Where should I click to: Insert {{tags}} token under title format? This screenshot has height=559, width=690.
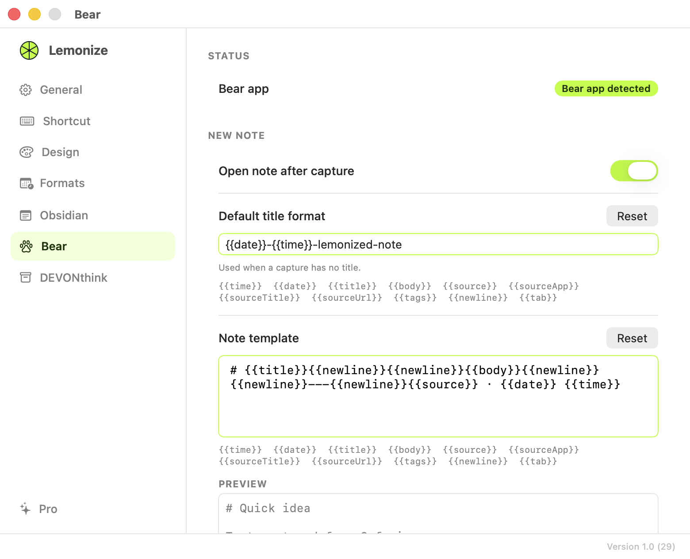click(415, 298)
